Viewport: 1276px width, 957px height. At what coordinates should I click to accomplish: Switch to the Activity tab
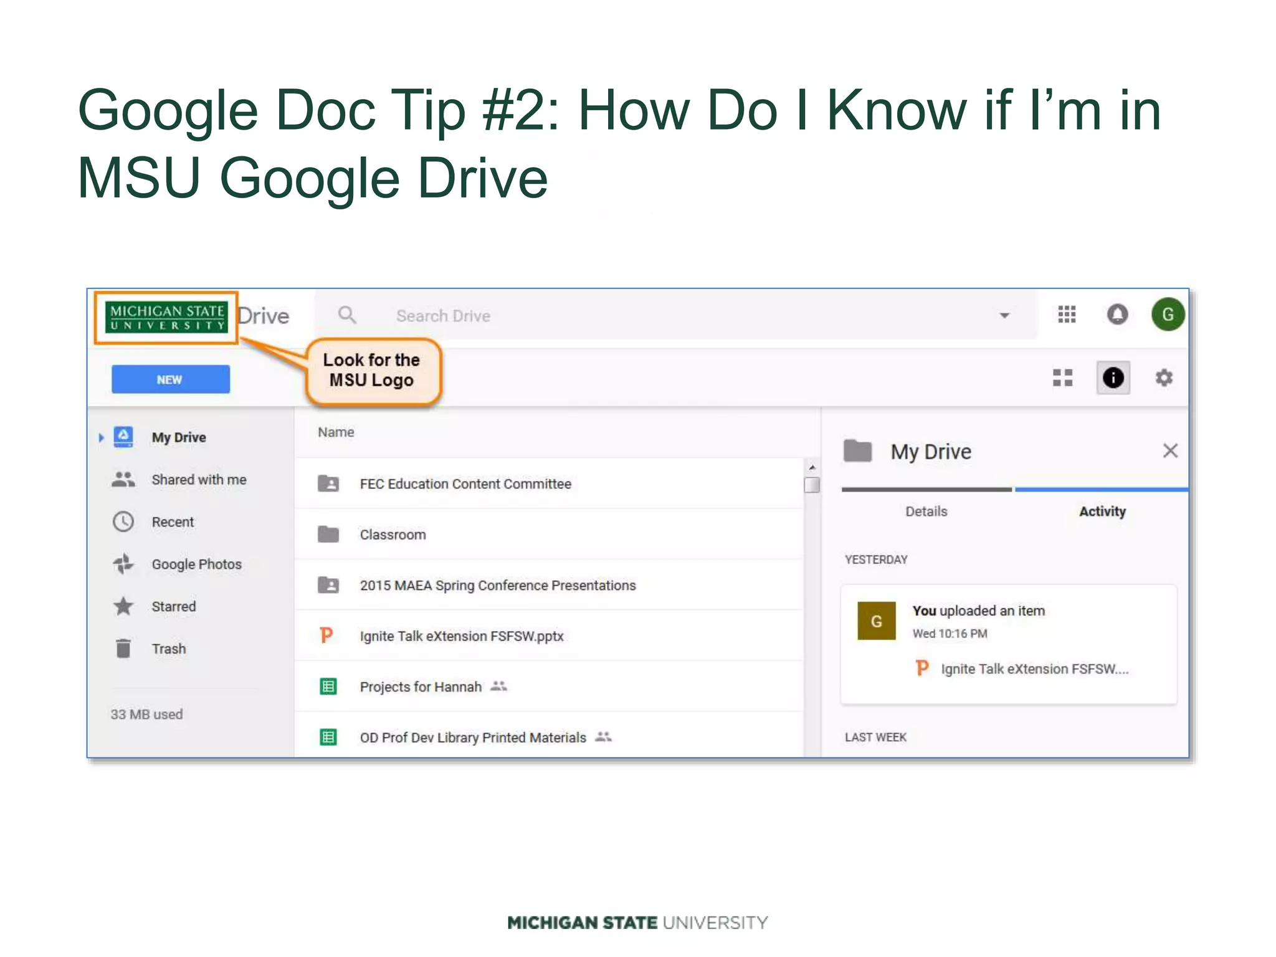1102,511
